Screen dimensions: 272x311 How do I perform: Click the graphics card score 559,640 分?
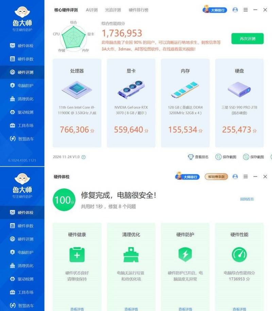point(131,130)
